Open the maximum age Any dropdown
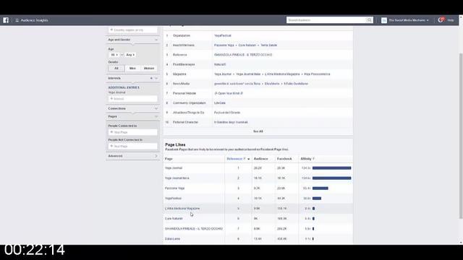This screenshot has height=260, width=463. point(130,55)
